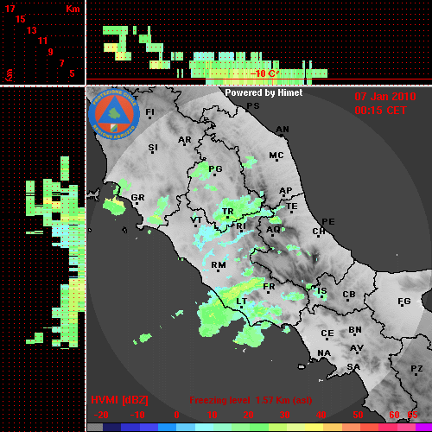432x432 pixels.
Task: Click the 50 dBZ scale value
Action: pyautogui.click(x=358, y=415)
